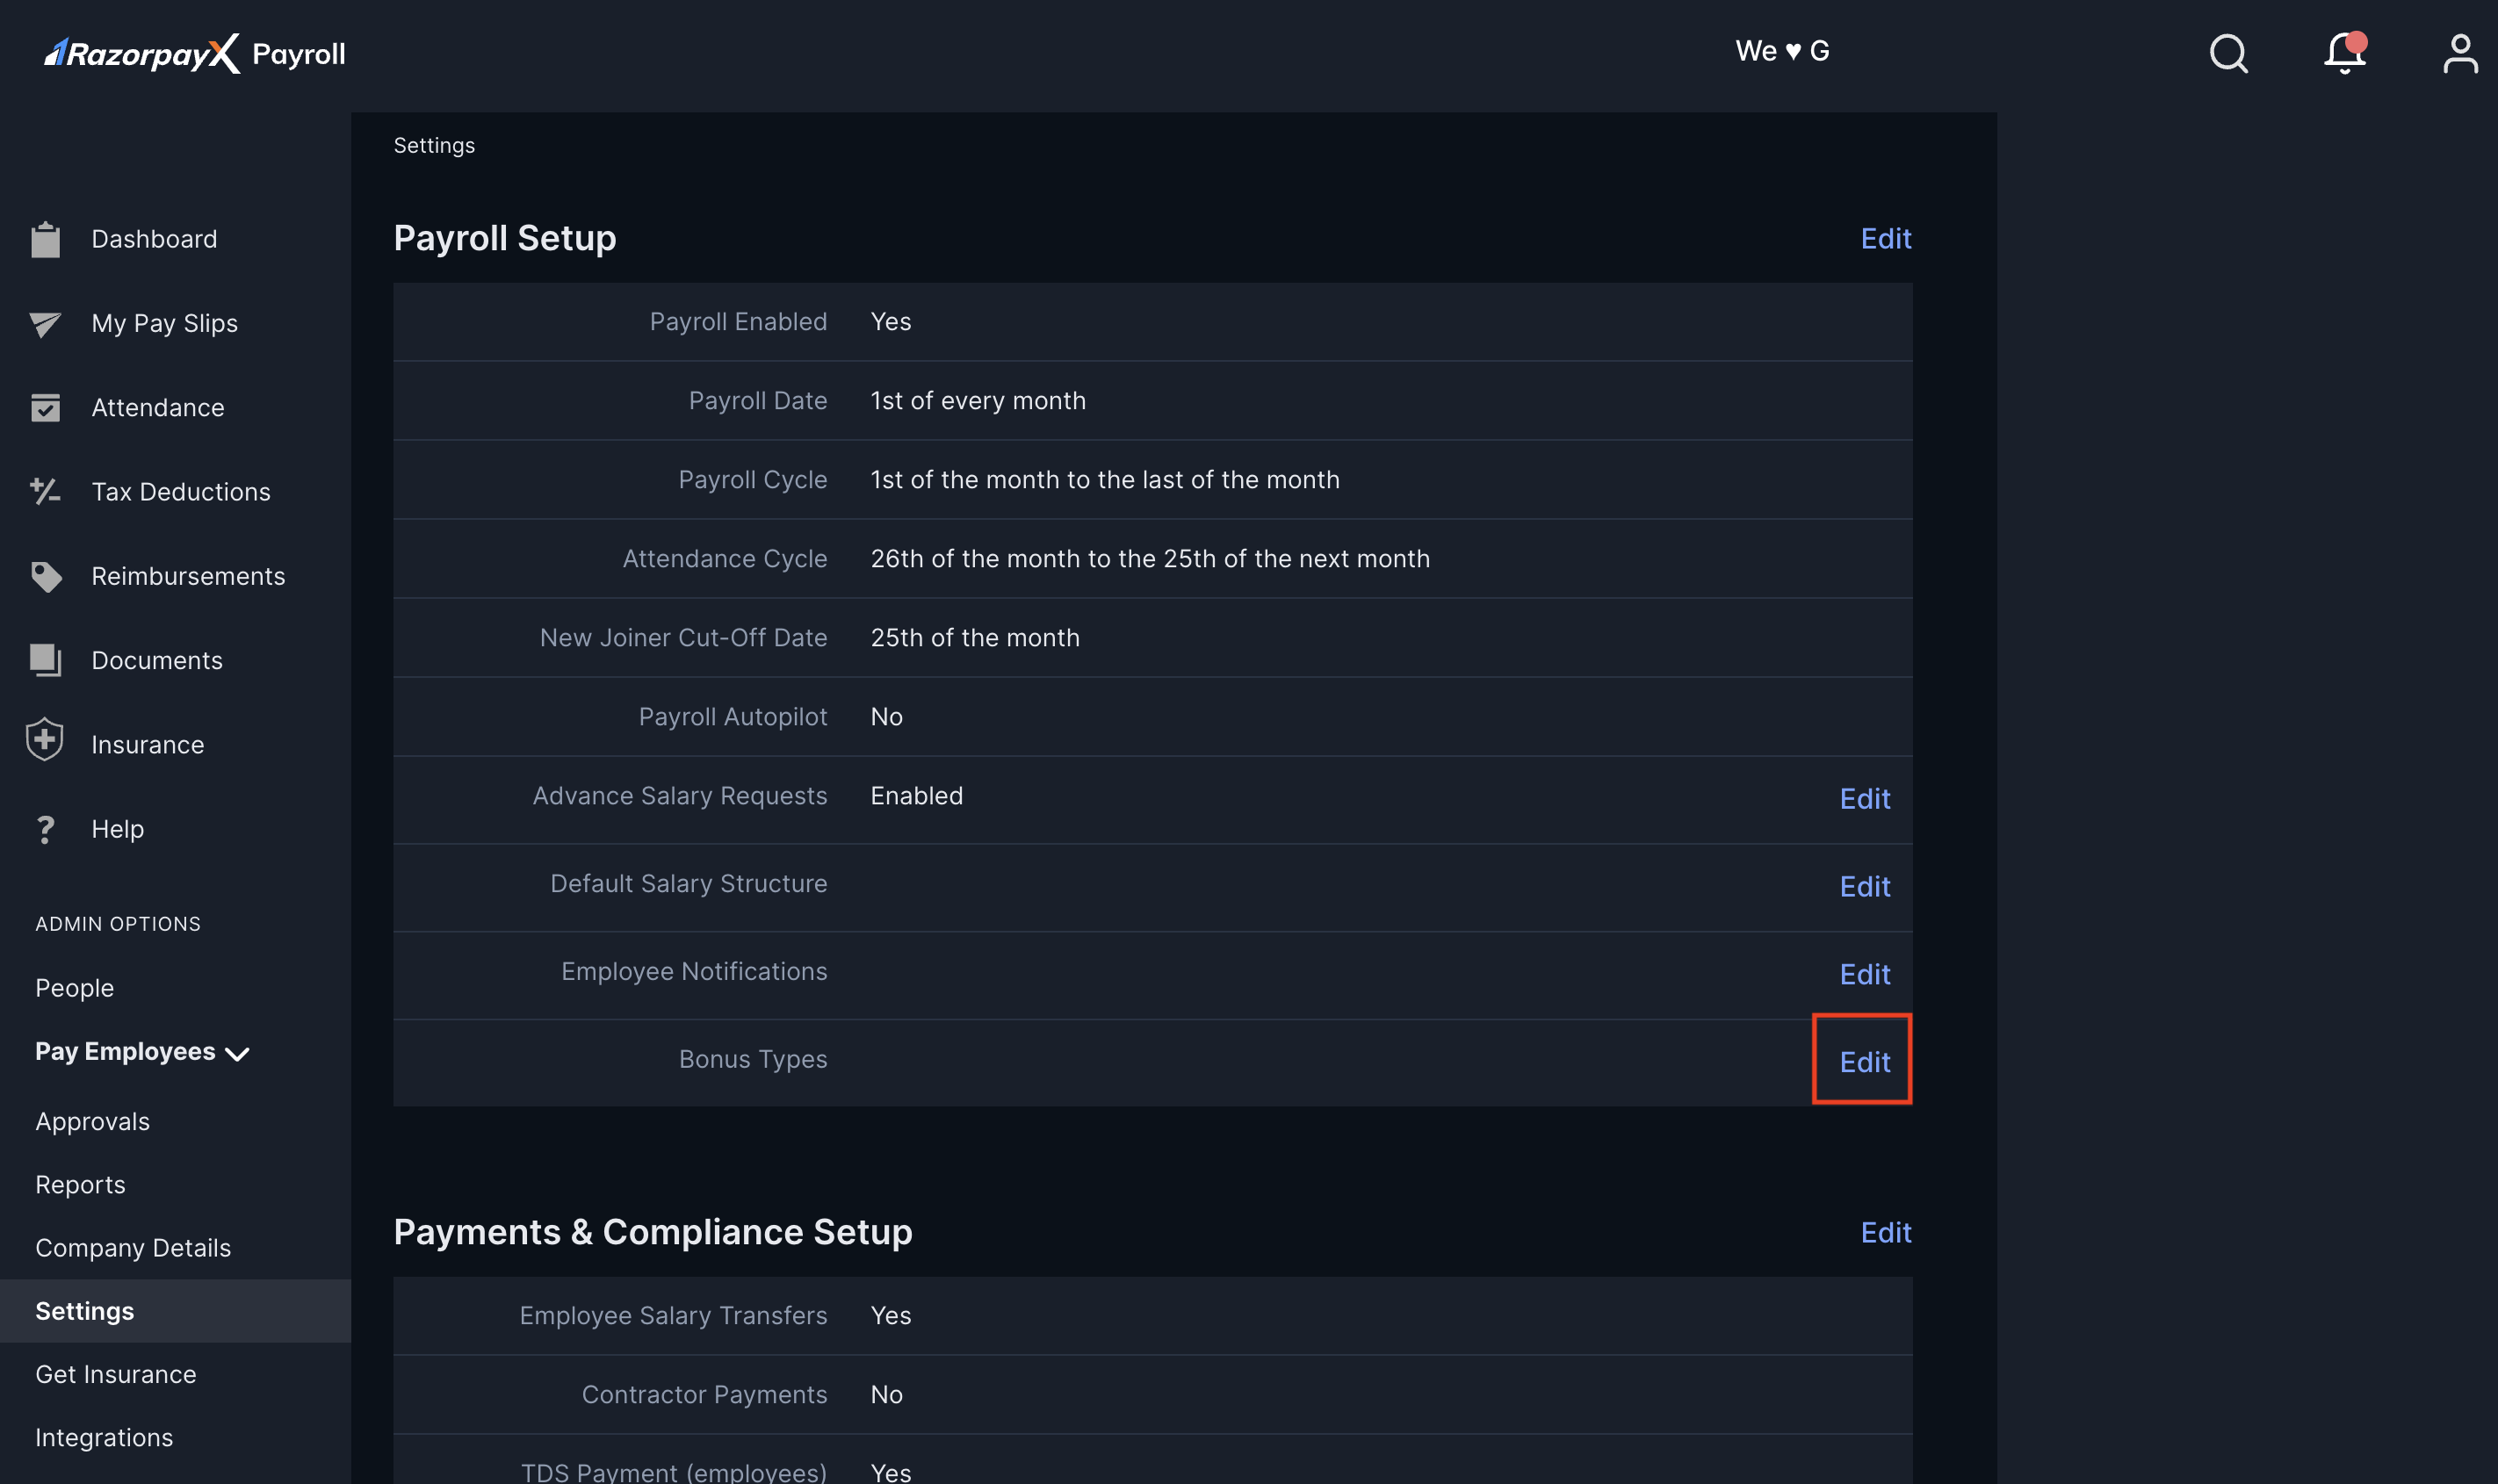Click the My Pay Slips paper-plane icon

pyautogui.click(x=45, y=324)
